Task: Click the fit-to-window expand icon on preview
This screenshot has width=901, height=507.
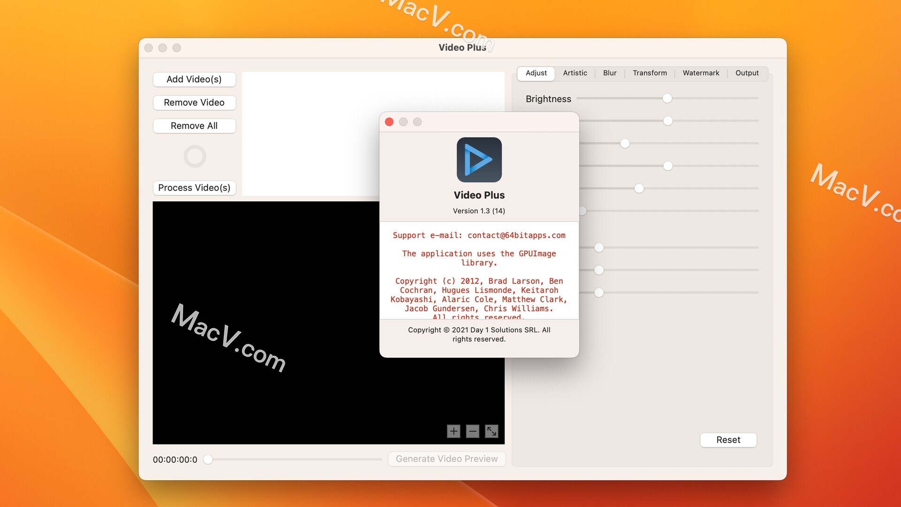Action: (x=491, y=431)
